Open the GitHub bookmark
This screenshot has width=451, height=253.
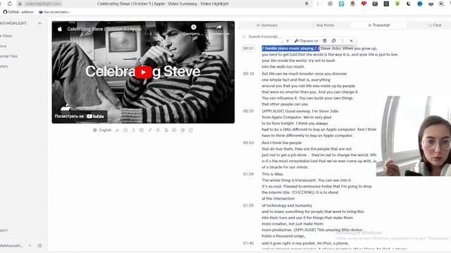(x=18, y=12)
